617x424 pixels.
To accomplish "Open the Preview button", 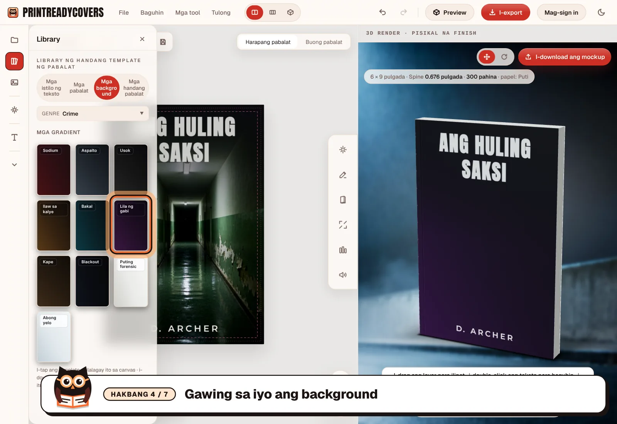I will [x=450, y=12].
